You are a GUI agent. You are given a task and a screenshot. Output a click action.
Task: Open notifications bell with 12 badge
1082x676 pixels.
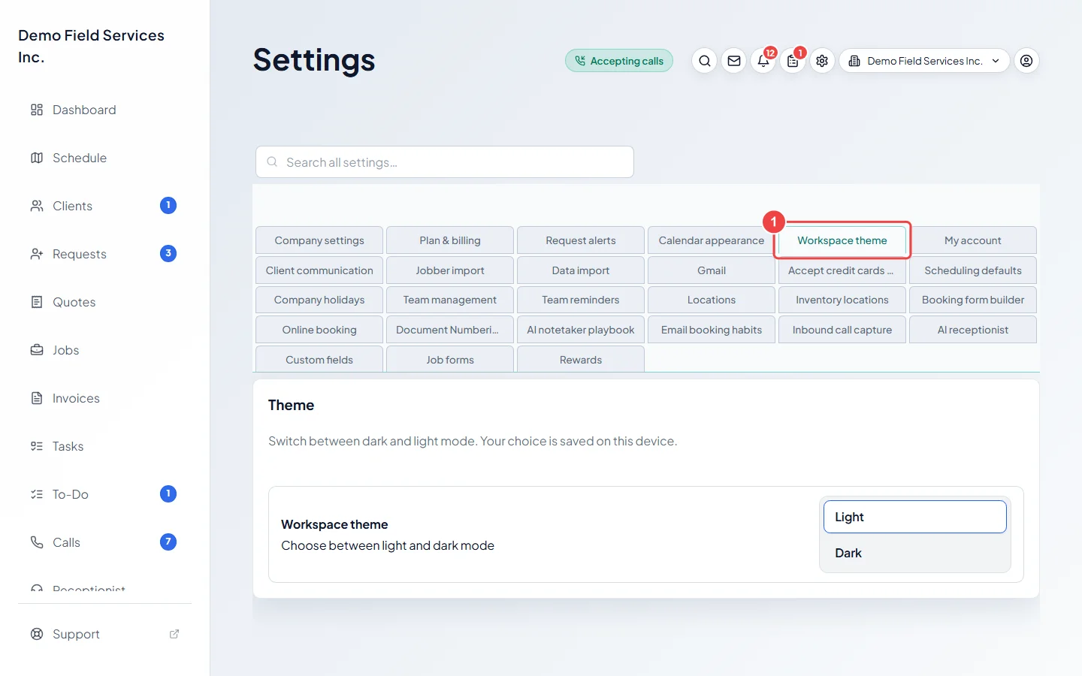763,61
